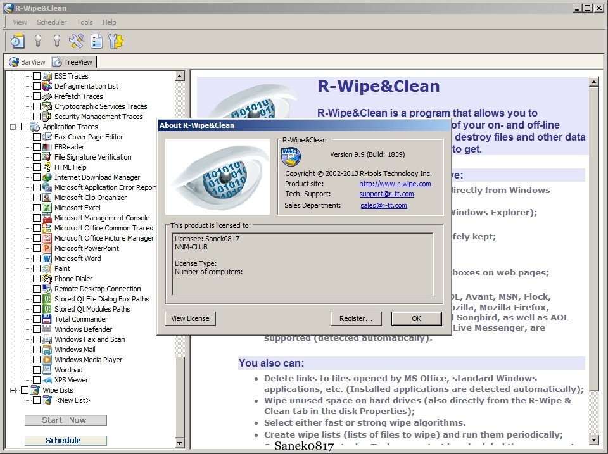The image size is (608, 454).
Task: Click the Windows Media Player tree icon
Action: click(x=47, y=360)
